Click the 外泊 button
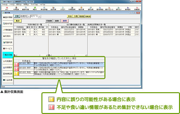The width and height of the screenshot is (180, 114). [70, 16]
